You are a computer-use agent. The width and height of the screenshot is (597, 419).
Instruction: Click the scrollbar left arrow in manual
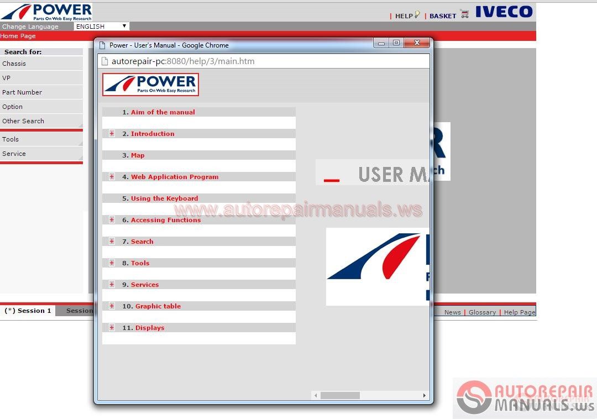tap(316, 395)
